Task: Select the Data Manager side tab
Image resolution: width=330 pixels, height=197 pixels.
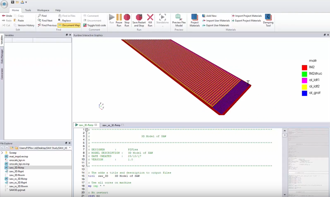Action: 2,56
